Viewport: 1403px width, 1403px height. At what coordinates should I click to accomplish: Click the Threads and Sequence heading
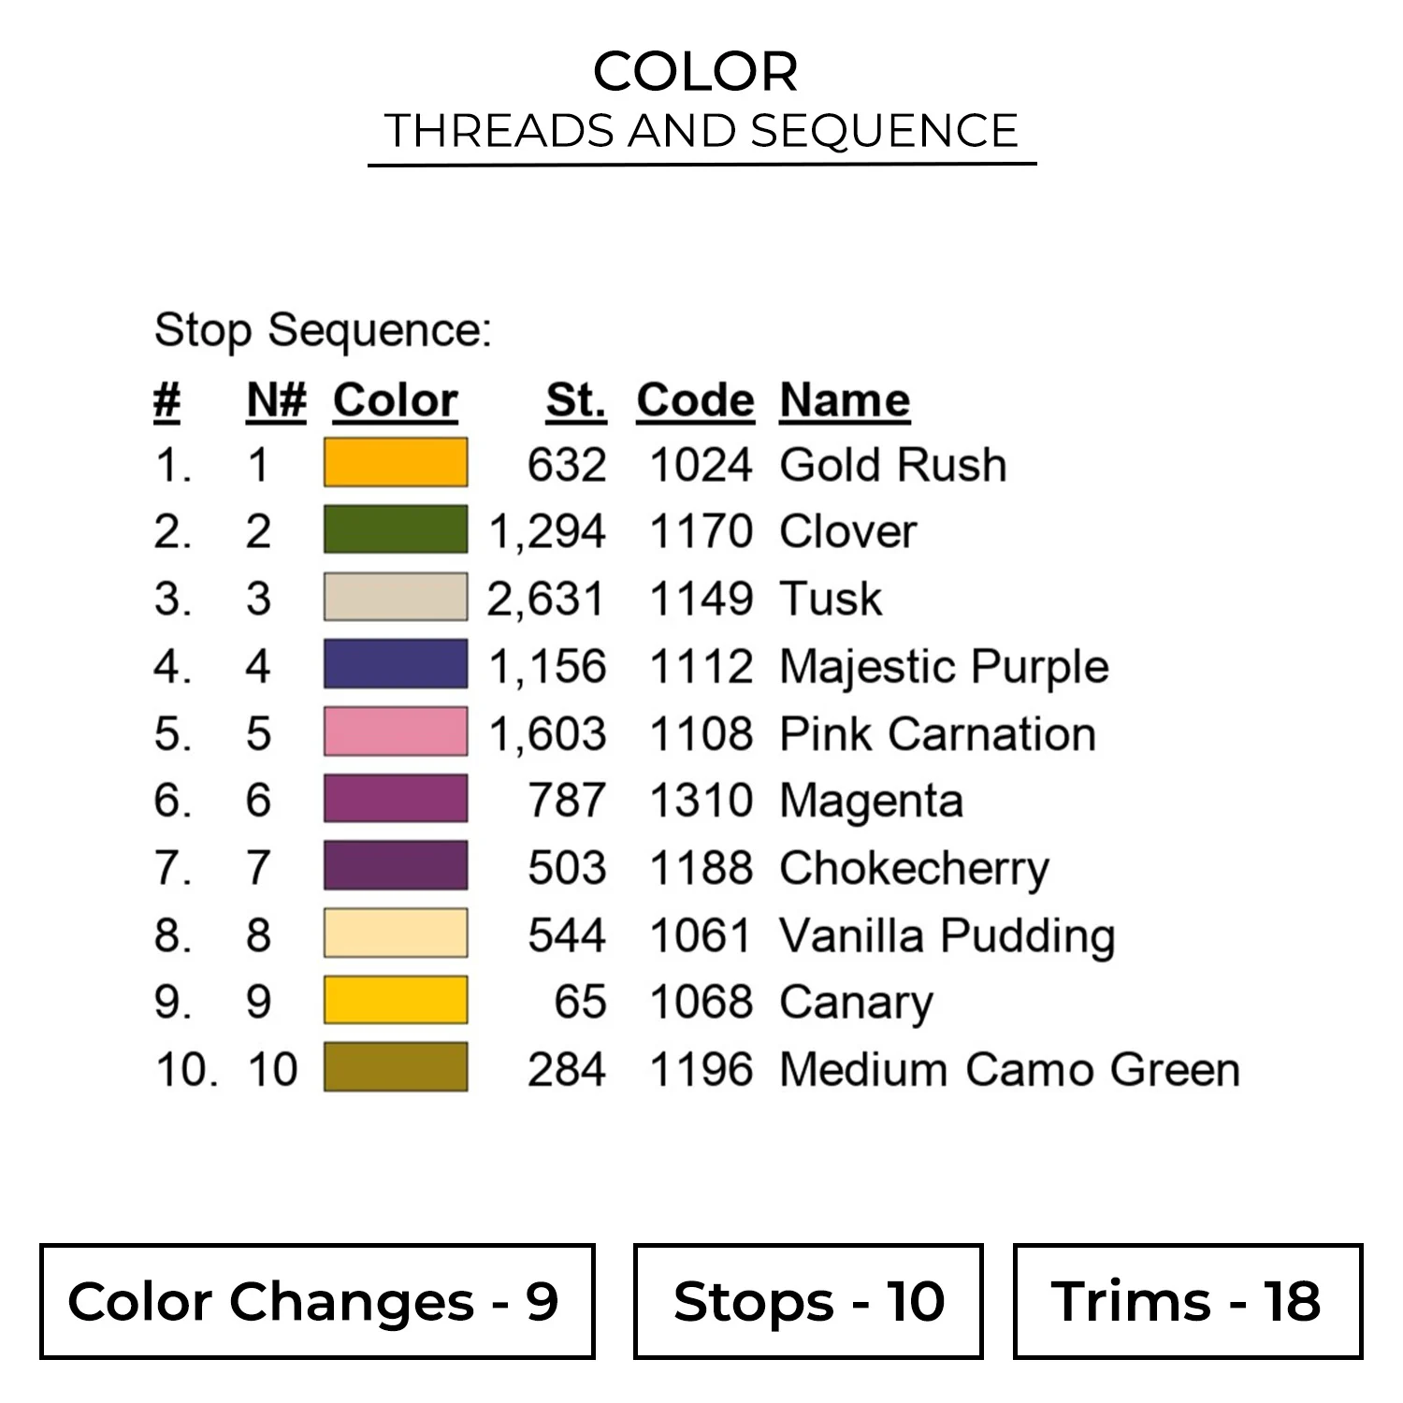(701, 131)
